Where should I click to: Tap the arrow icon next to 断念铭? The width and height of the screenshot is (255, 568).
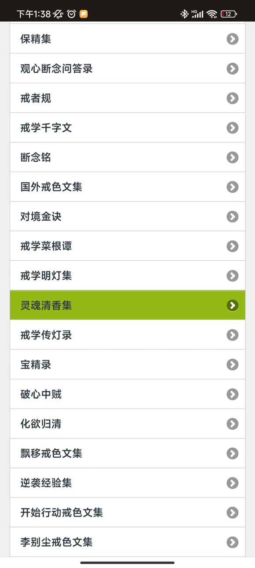[233, 157]
